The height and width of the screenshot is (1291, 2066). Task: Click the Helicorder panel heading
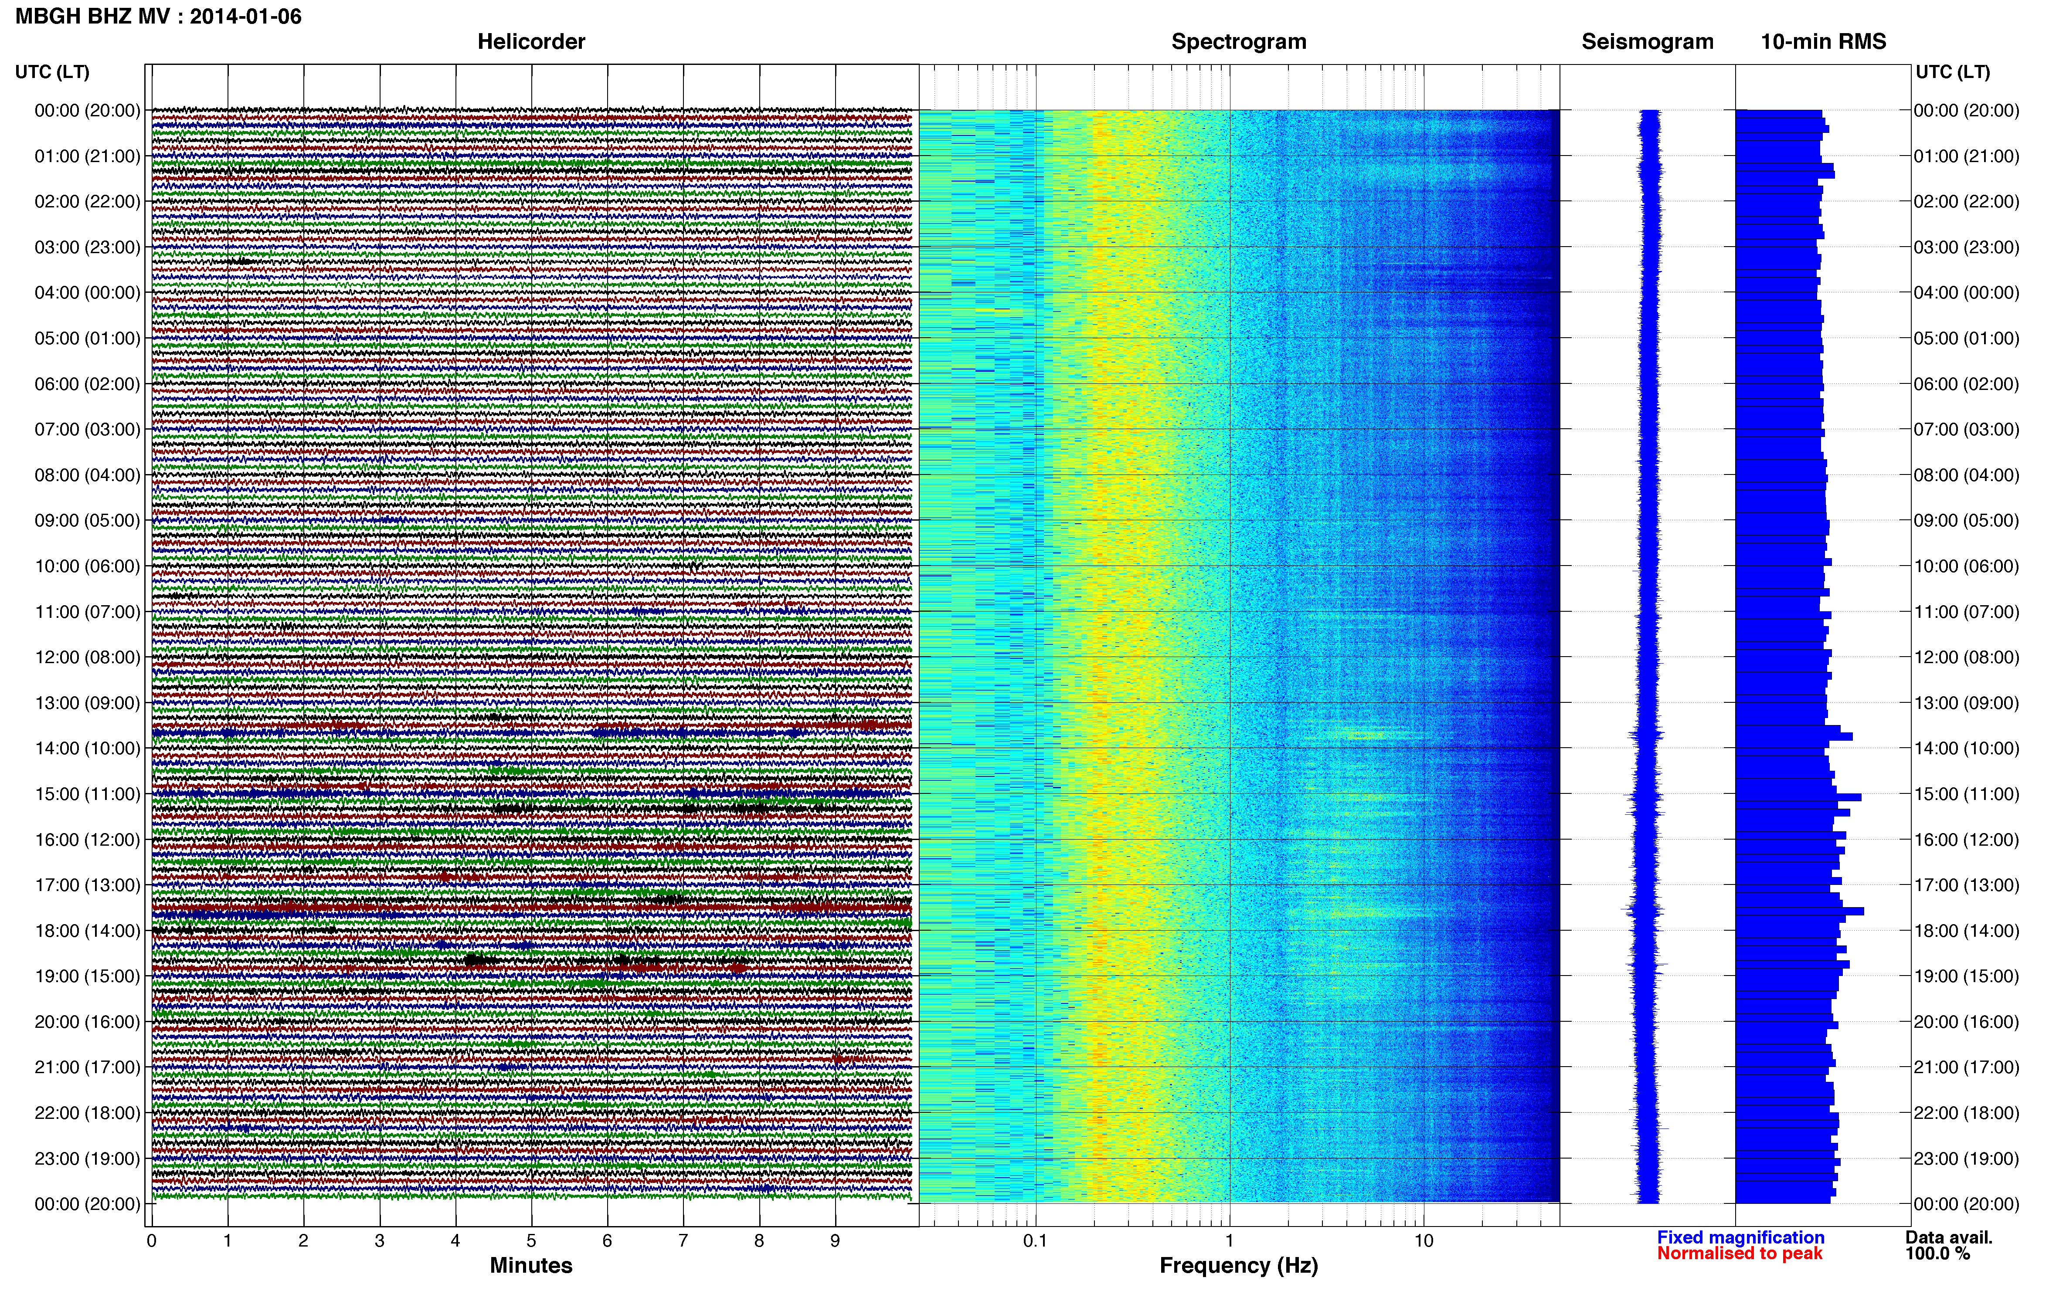coord(531,42)
